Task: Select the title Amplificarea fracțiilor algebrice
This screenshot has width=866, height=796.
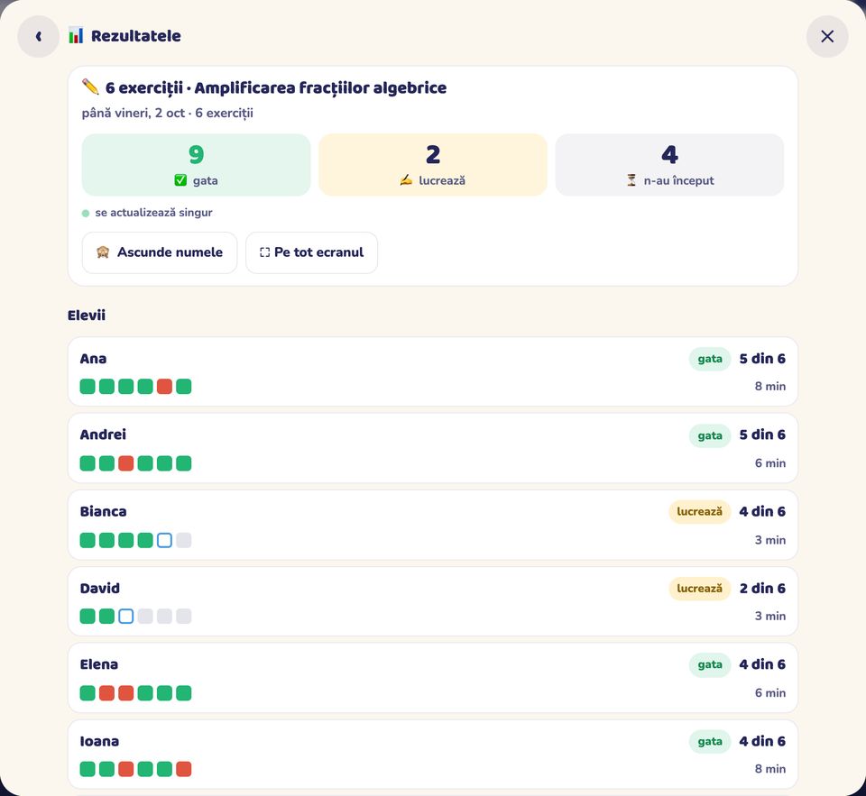Action: (320, 87)
